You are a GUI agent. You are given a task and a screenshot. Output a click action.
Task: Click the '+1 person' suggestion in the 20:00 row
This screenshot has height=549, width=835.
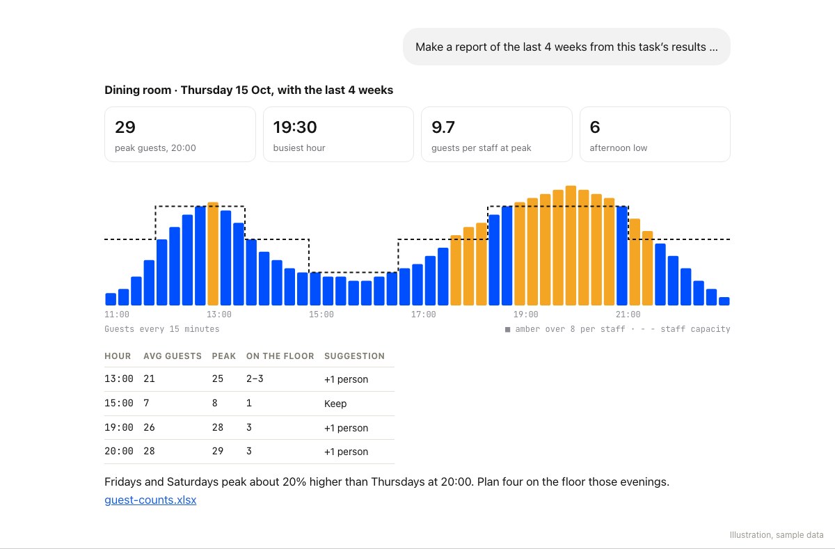click(346, 452)
